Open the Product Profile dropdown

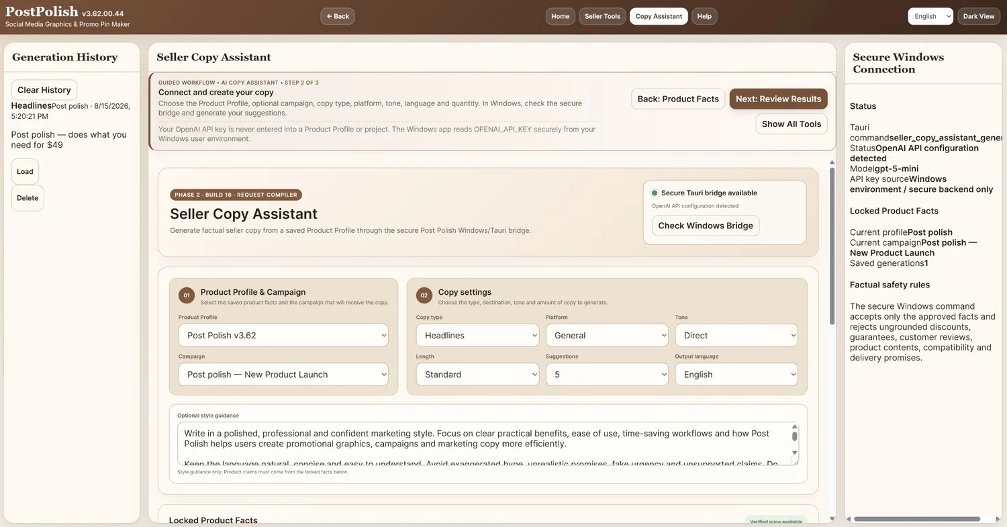(x=283, y=336)
